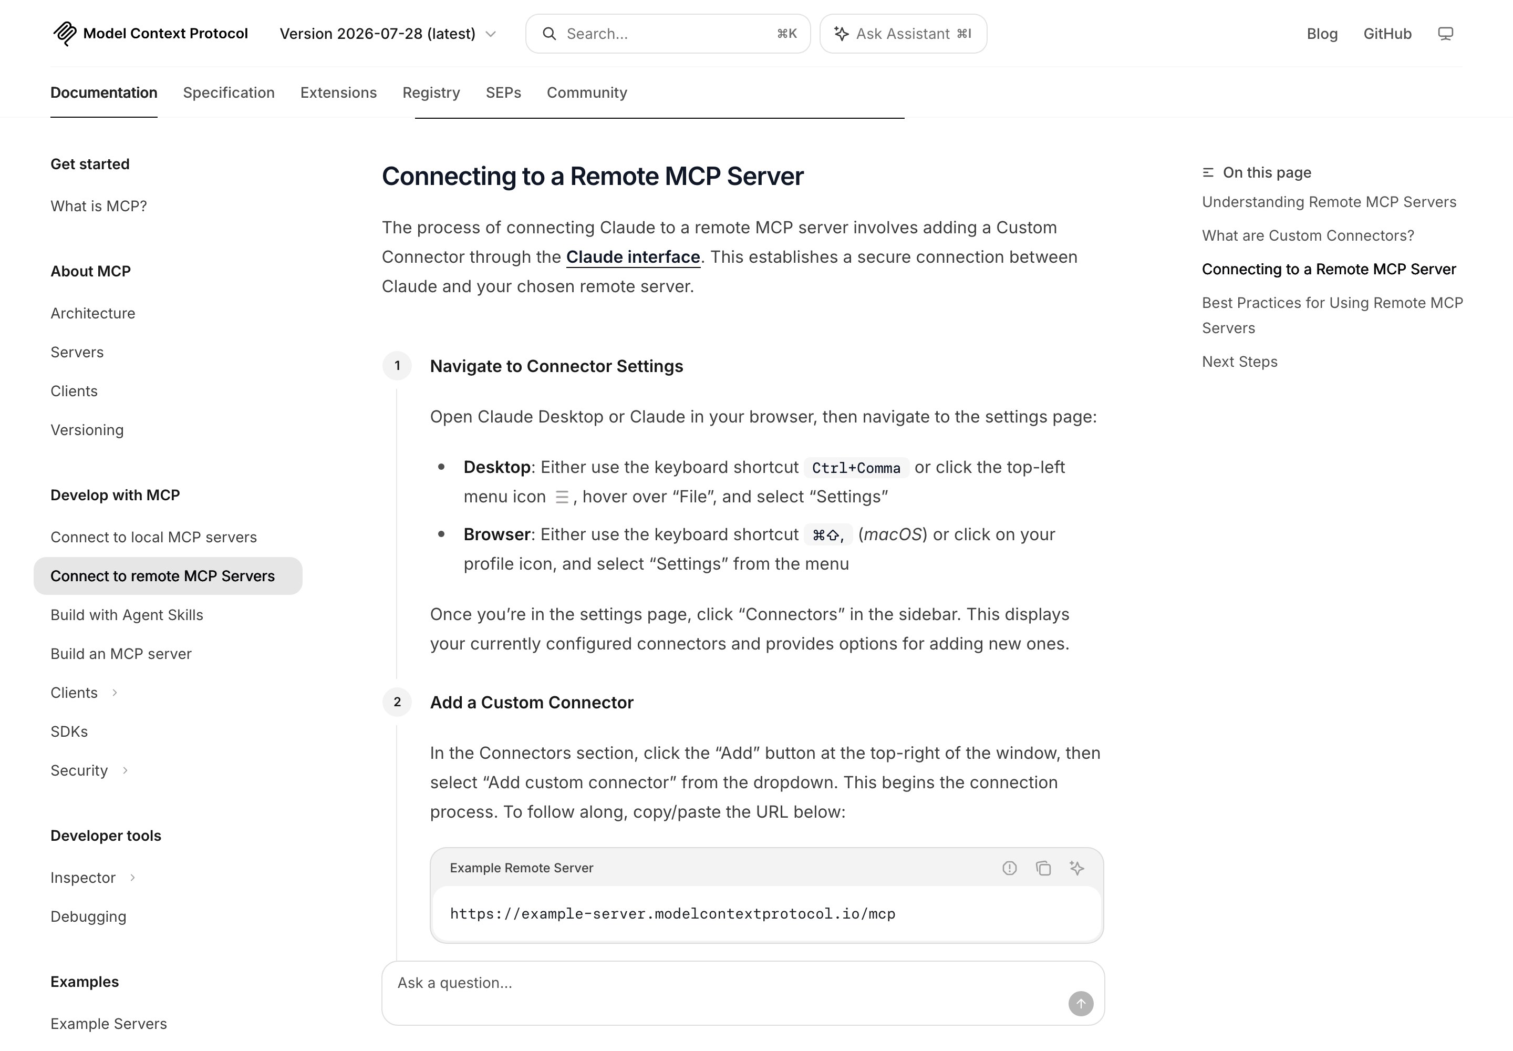The width and height of the screenshot is (1513, 1051).
Task: Open Clients page under About MCP
Action: (74, 390)
